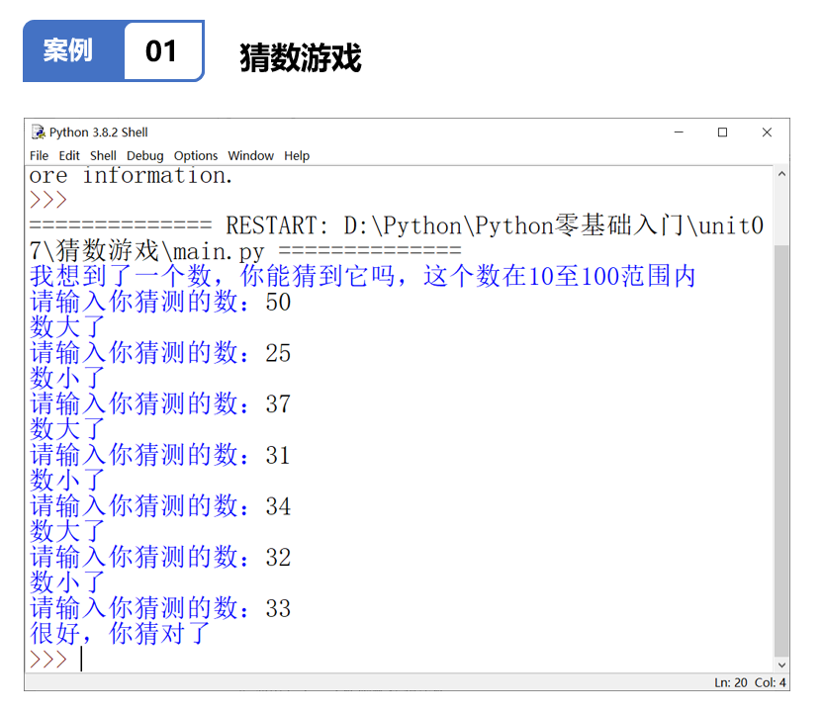
Task: Click the final >>> prompt input line
Action: [400, 659]
